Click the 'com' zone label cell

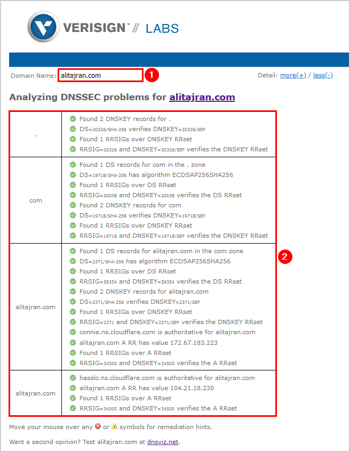[x=36, y=200]
